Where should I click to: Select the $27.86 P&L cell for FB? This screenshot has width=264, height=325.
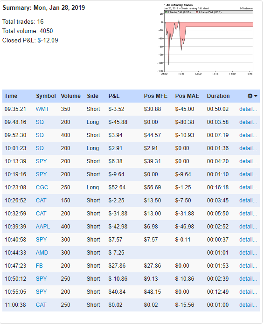click(117, 266)
